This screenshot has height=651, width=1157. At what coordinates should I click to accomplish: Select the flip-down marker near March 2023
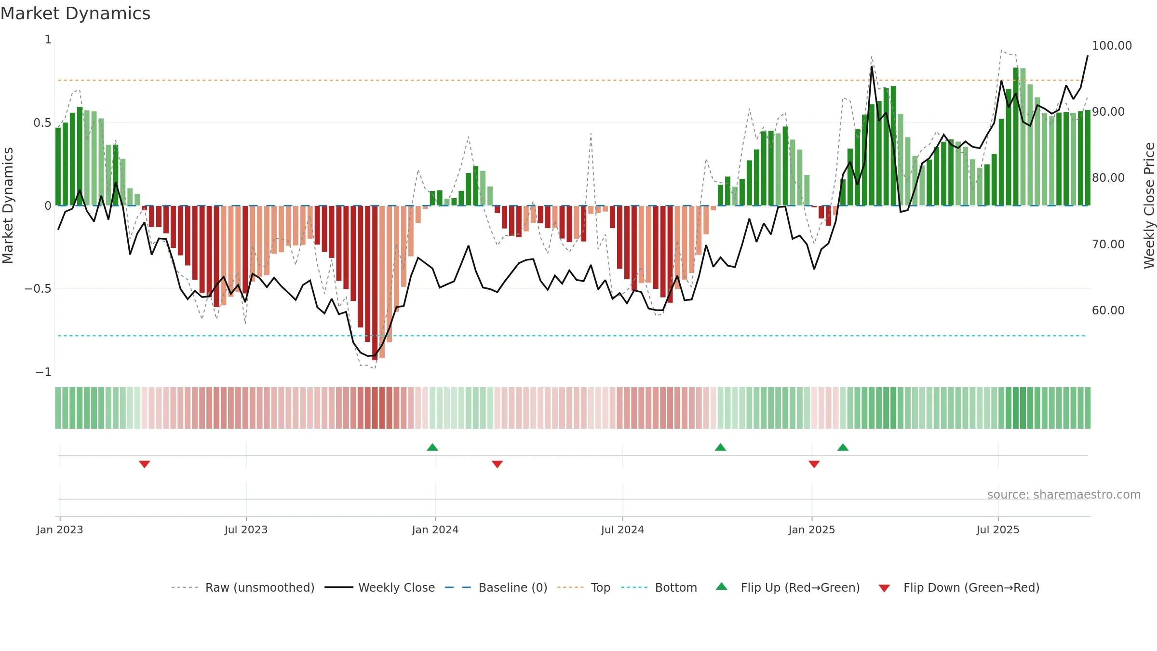pyautogui.click(x=144, y=464)
